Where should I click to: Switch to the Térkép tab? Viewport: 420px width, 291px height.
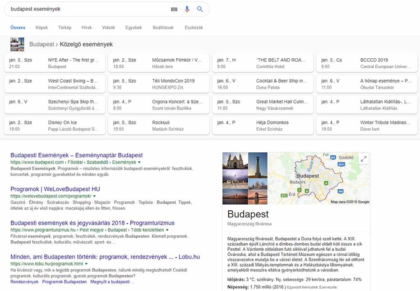click(65, 27)
